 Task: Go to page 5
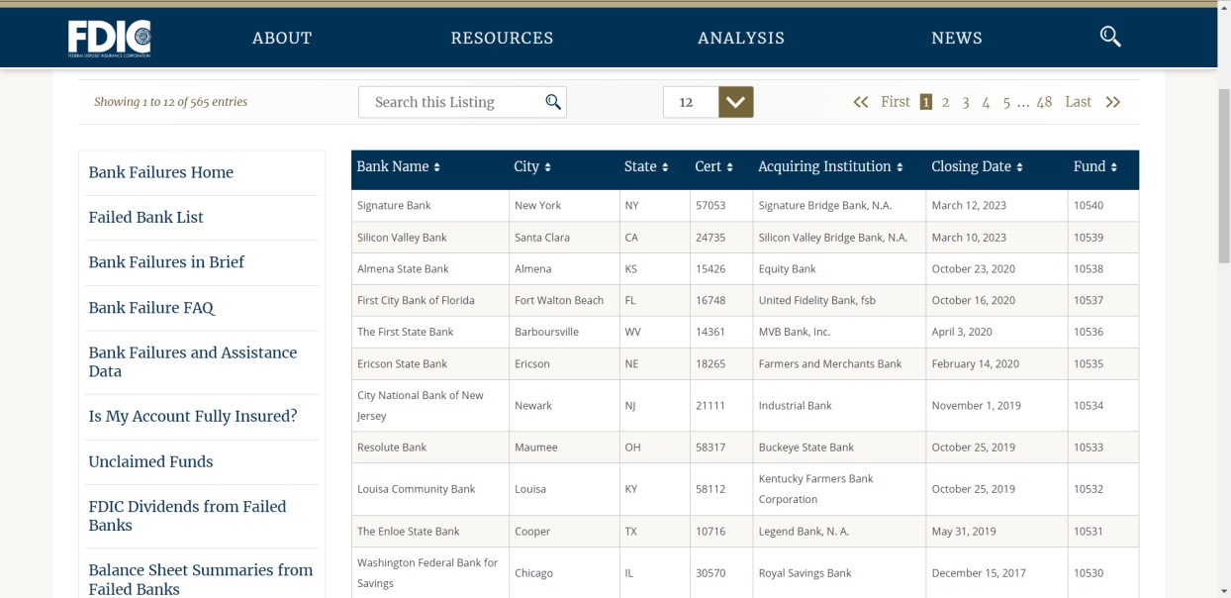[x=1006, y=102]
